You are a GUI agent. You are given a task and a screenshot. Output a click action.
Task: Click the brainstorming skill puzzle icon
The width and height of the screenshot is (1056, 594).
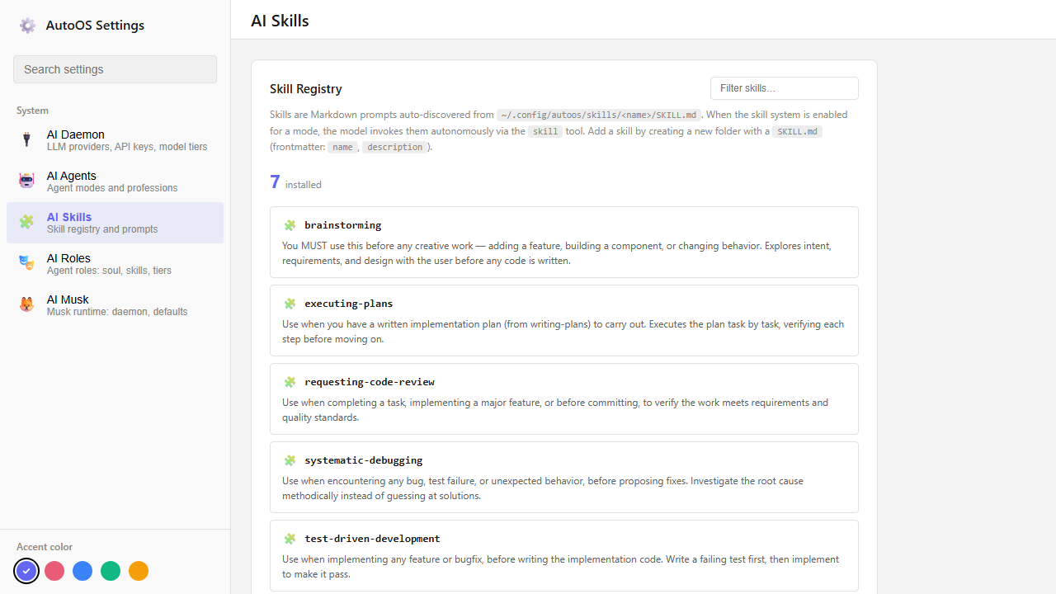[x=290, y=225]
